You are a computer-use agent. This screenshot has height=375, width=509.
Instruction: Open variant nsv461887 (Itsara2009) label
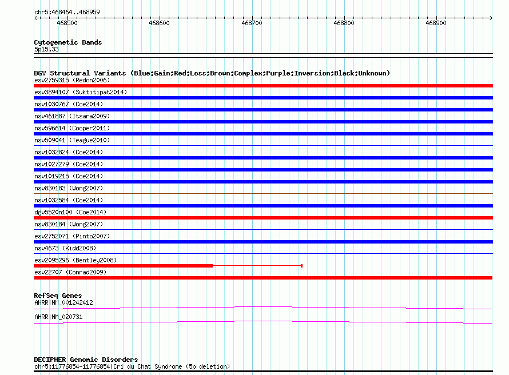pos(72,116)
